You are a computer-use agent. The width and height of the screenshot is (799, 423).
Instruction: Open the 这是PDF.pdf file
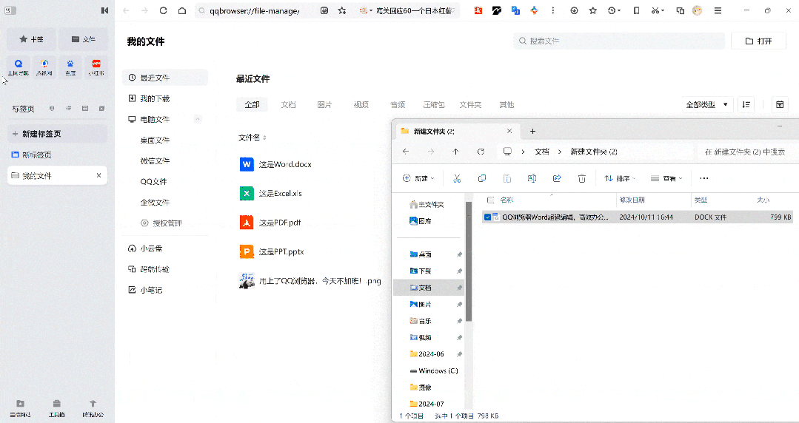pyautogui.click(x=279, y=223)
